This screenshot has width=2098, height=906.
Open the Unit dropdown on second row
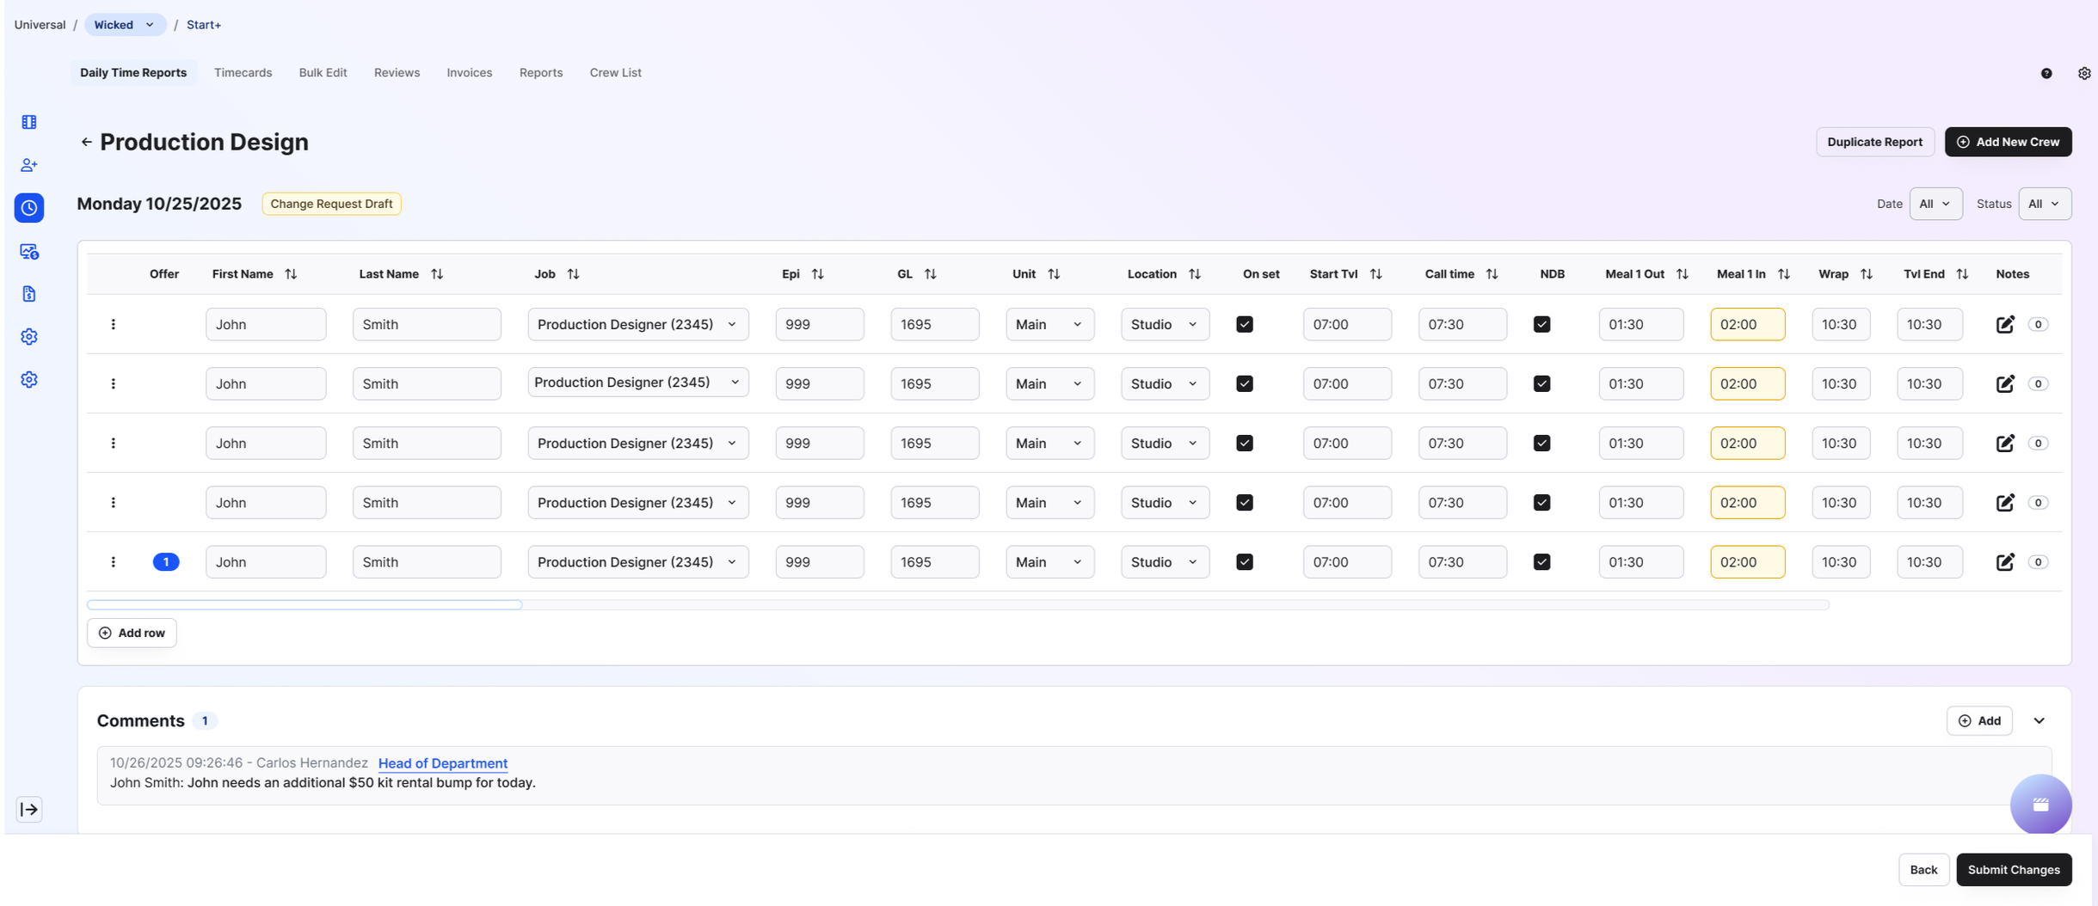pos(1049,383)
